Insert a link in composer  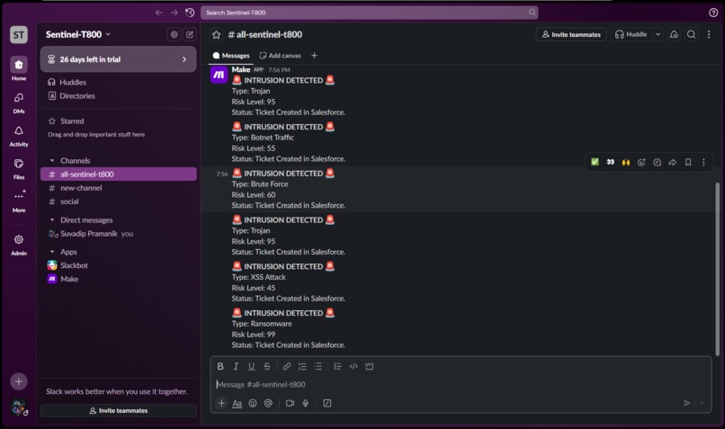click(287, 366)
